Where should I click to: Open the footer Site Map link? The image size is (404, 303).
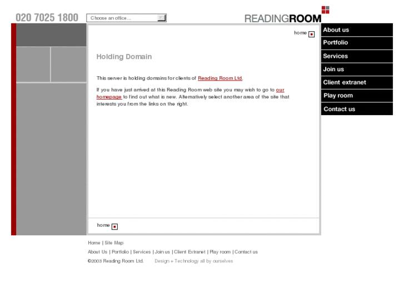pos(114,243)
